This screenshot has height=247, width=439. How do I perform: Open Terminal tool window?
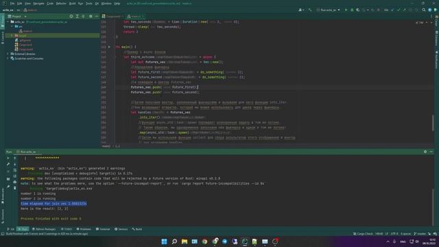pos(103,229)
